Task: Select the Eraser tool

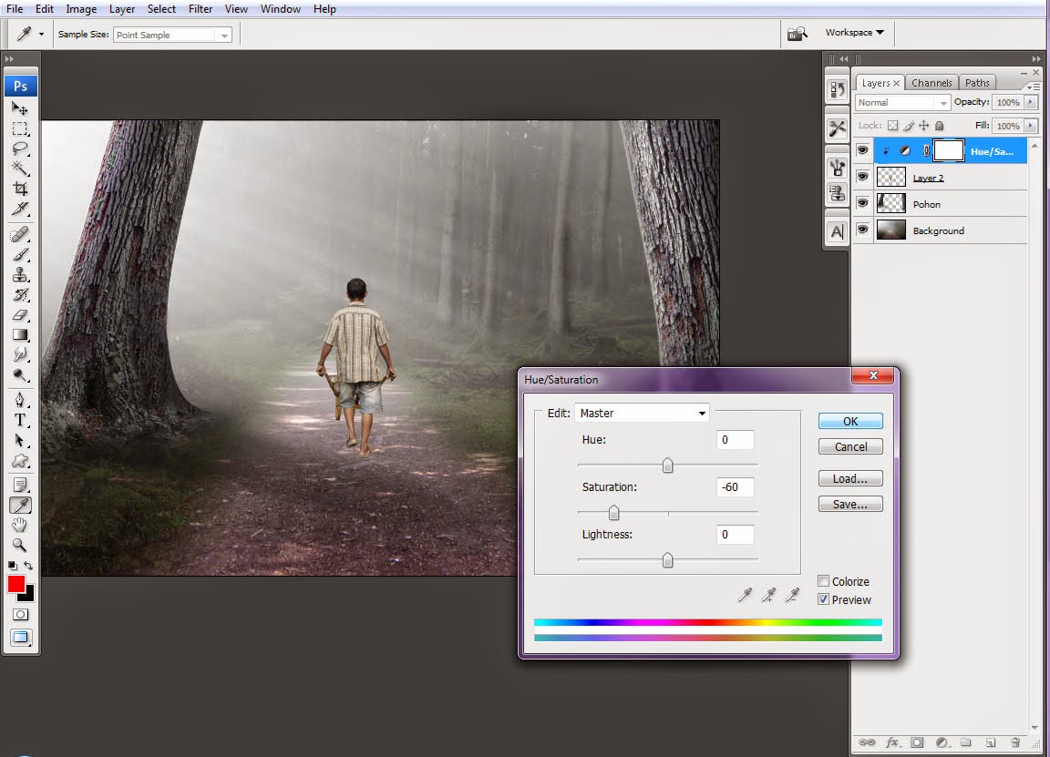Action: pos(20,314)
